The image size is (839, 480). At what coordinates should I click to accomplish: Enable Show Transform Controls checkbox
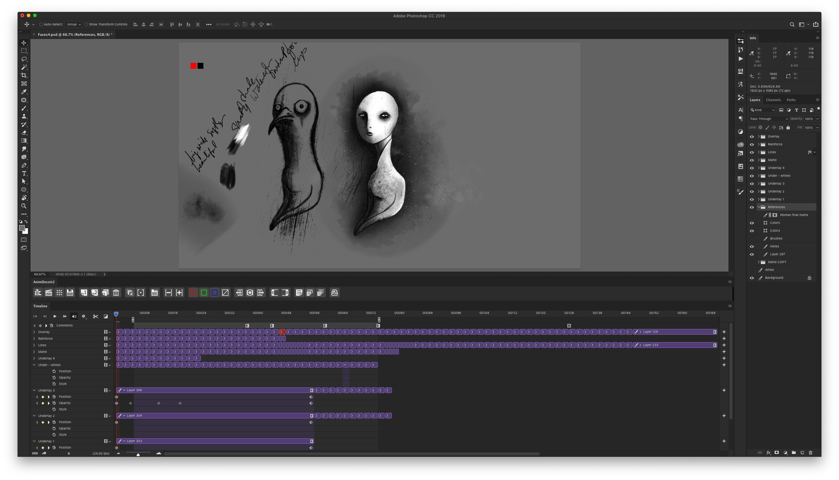[86, 24]
